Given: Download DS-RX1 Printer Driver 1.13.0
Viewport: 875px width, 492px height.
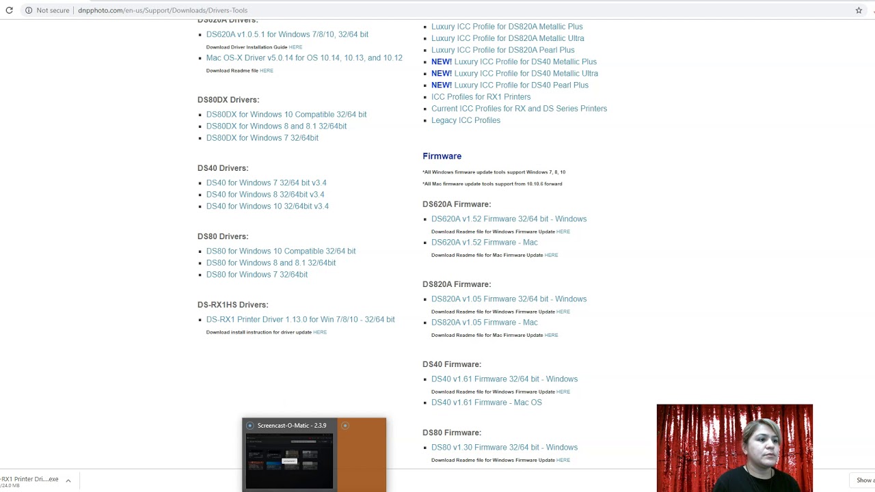Looking at the screenshot, I should [x=301, y=319].
